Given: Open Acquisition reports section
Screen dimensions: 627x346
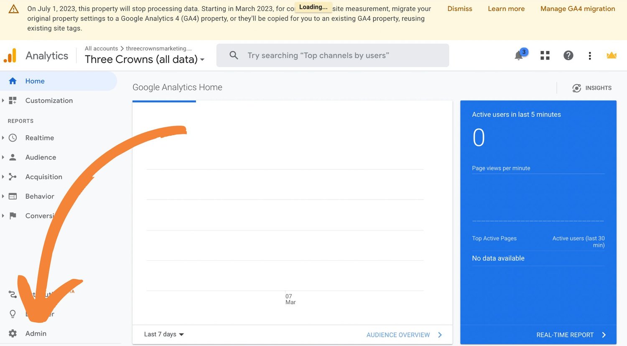Looking at the screenshot, I should 43,177.
